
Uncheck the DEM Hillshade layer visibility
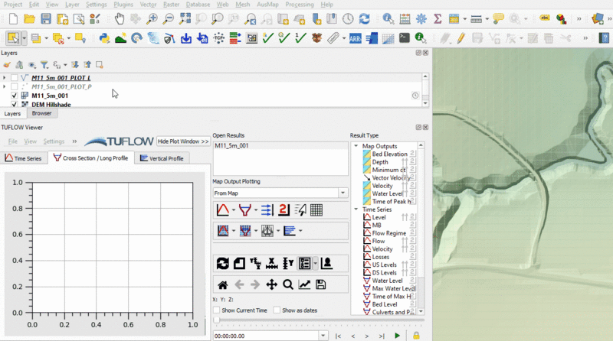click(x=15, y=105)
